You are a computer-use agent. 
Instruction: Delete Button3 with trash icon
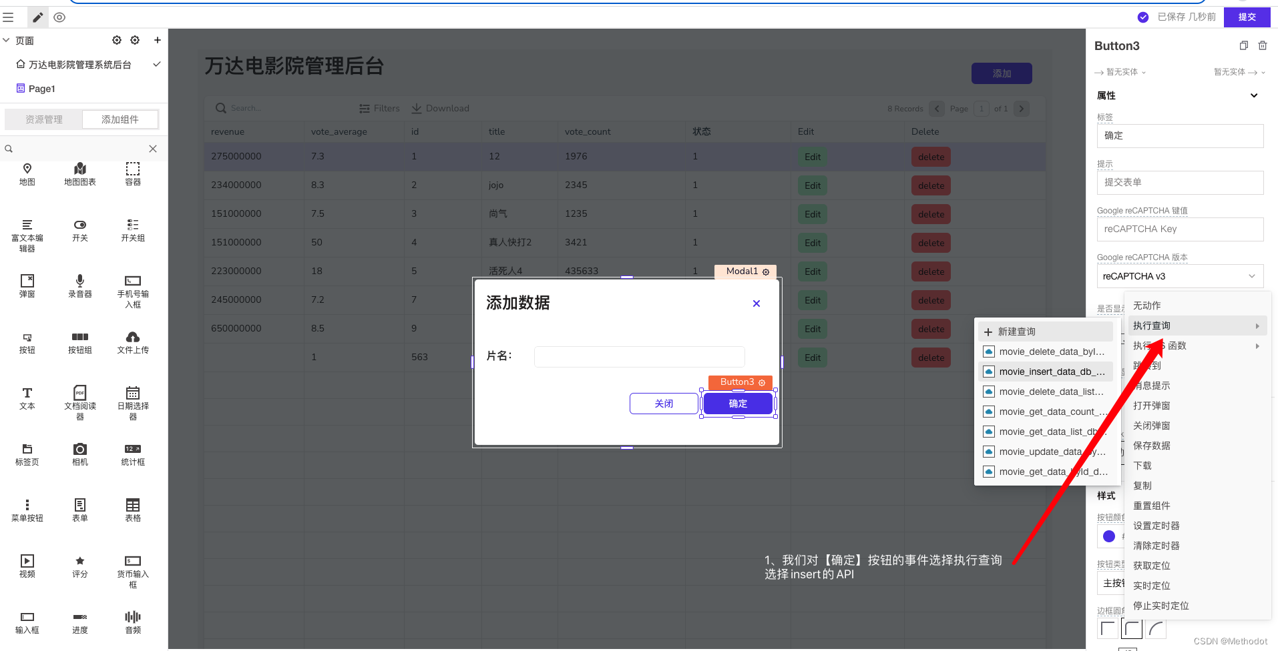click(x=1263, y=45)
